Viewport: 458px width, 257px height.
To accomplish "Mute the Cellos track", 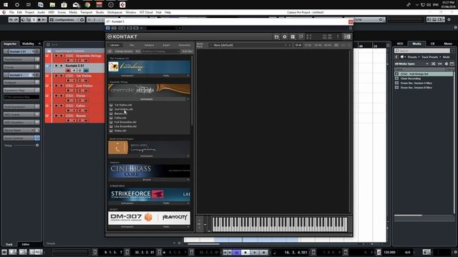I will click(x=56, y=106).
